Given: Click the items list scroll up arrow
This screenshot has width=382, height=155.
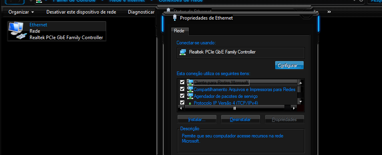Looking at the screenshot, I should pyautogui.click(x=301, y=82).
